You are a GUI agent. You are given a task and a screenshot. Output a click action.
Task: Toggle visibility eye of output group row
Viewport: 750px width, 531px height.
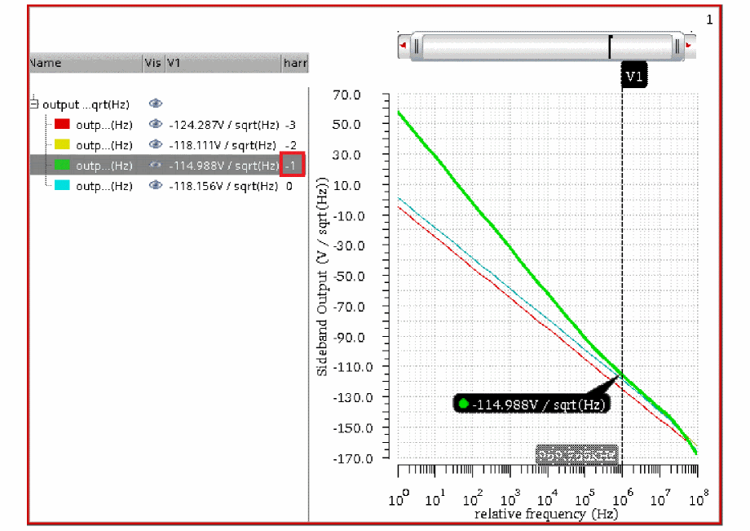coord(156,104)
